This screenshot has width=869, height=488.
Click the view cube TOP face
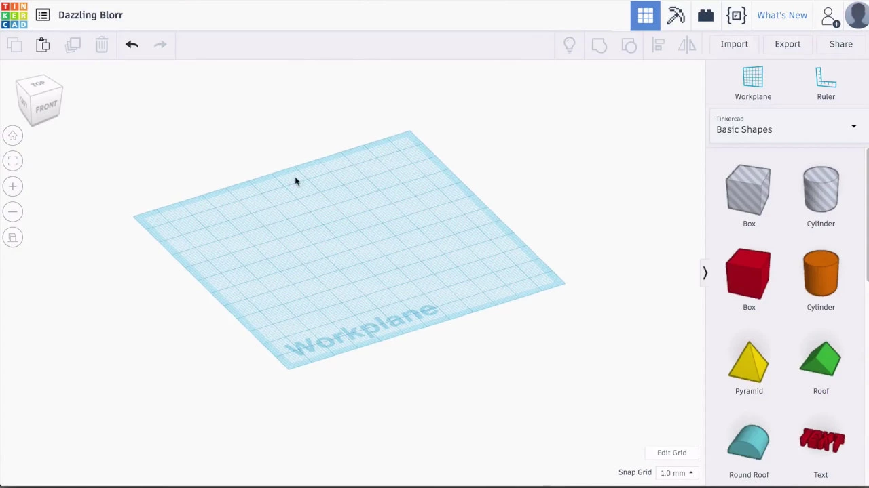tap(38, 84)
